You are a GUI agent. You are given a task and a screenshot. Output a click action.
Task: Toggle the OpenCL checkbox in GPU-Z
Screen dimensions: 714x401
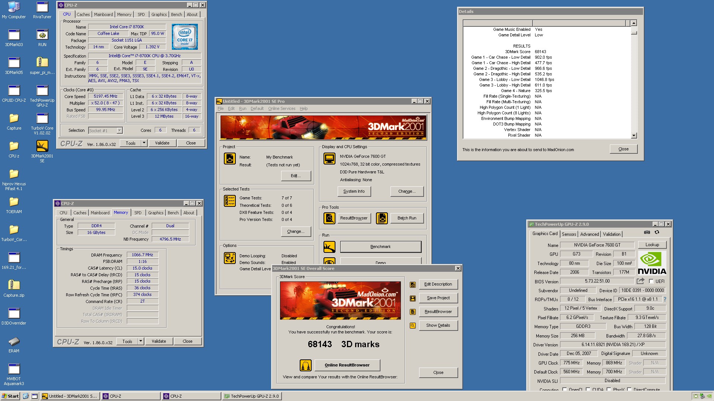click(565, 389)
